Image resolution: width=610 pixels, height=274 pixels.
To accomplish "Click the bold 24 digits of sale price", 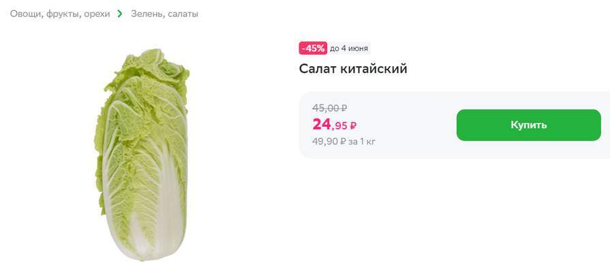I will tap(321, 124).
